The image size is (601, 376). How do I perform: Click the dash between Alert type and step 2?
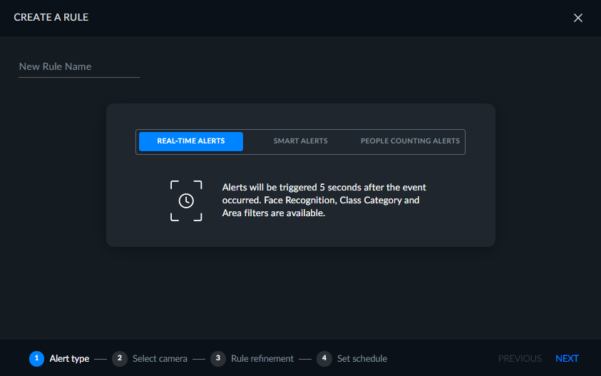(101, 359)
